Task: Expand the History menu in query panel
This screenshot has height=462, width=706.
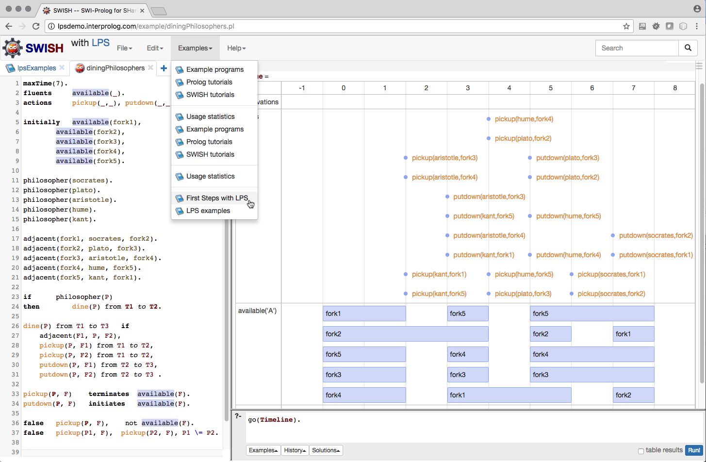Action: (x=295, y=450)
